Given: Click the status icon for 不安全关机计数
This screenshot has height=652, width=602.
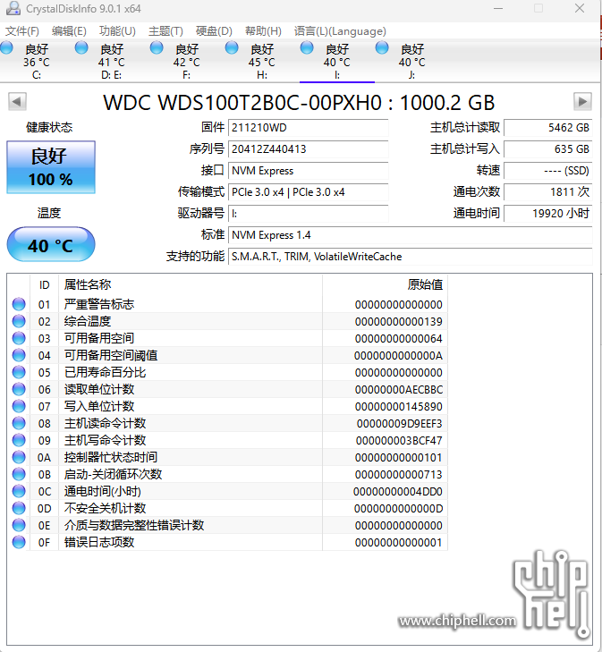Looking at the screenshot, I should (x=19, y=508).
